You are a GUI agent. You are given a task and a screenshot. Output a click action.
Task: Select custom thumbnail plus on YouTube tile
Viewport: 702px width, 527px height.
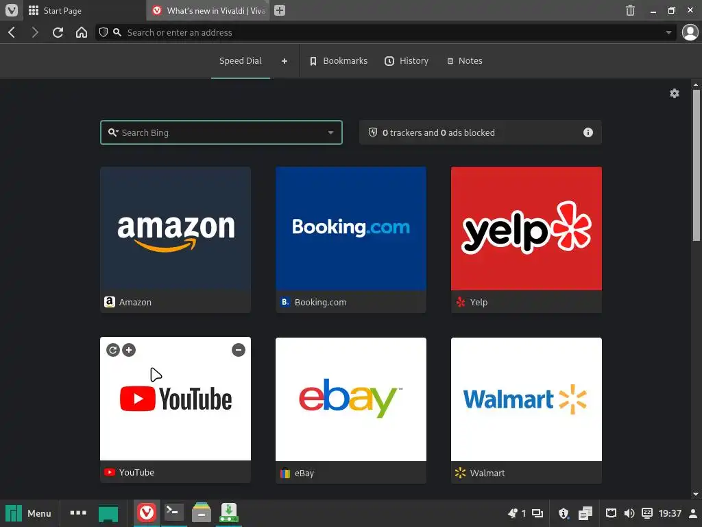coord(129,350)
